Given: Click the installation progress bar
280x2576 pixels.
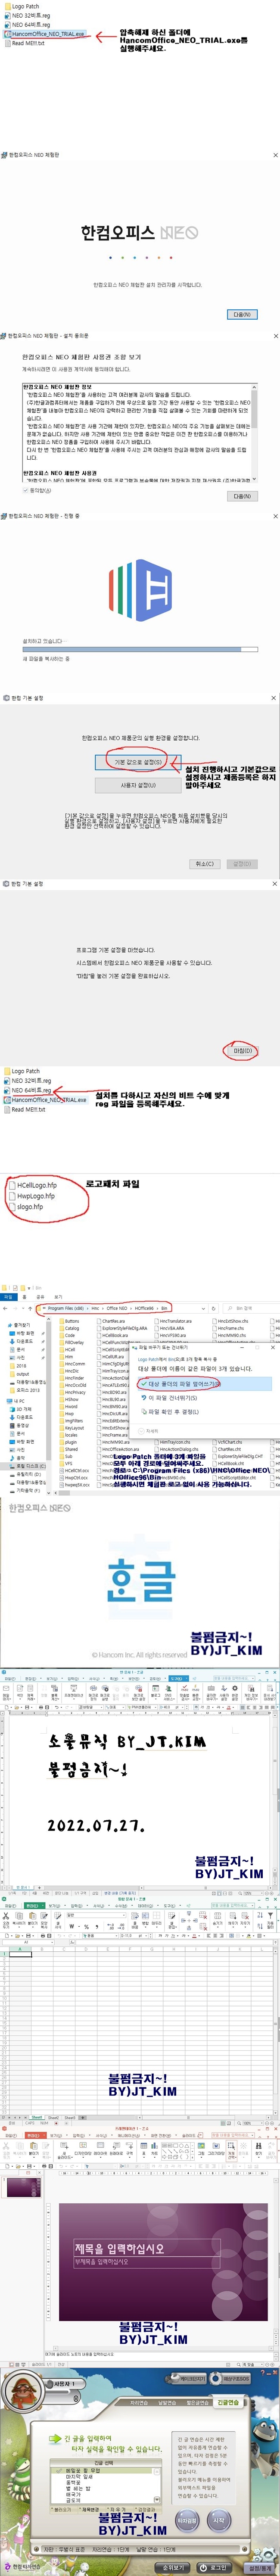Looking at the screenshot, I should (x=139, y=649).
